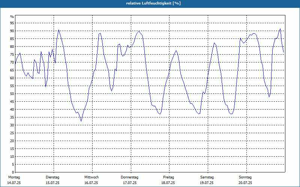The height and width of the screenshot is (187, 300).
Task: Click the date '15.07.25'
Action: (52, 183)
